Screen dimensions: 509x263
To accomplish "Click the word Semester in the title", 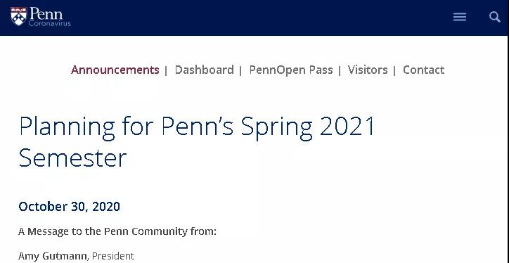I will point(72,158).
